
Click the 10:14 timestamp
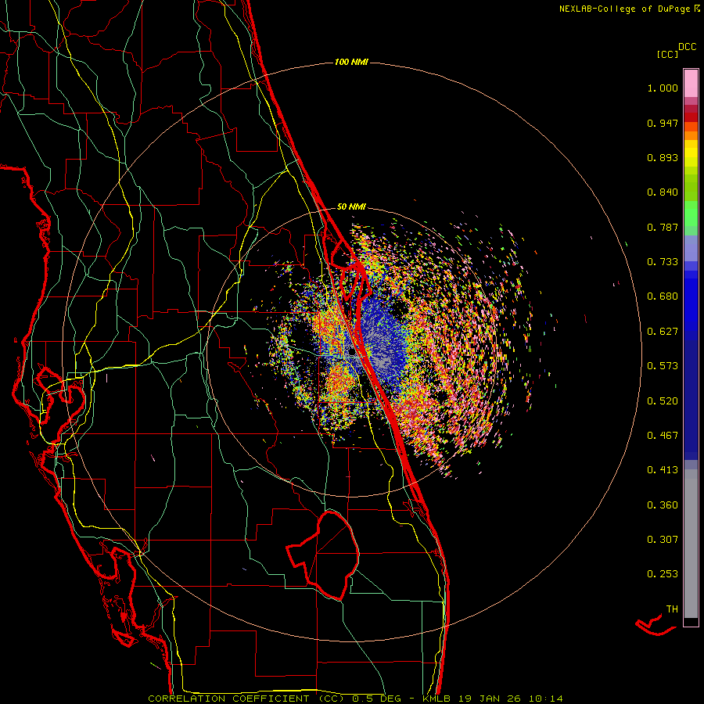coord(545,699)
